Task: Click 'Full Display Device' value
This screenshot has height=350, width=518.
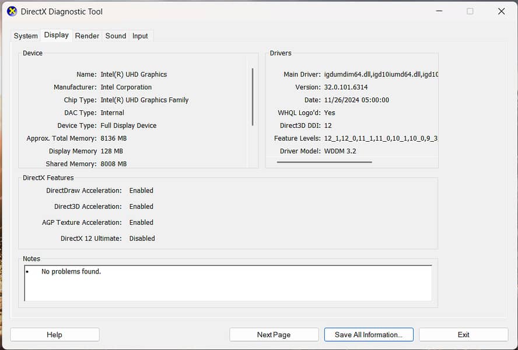Action: coord(128,125)
